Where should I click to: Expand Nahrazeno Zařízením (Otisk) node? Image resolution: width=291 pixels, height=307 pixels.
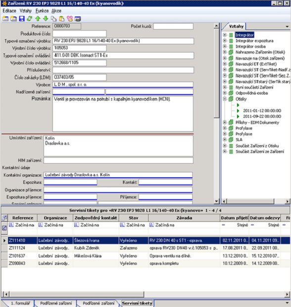[x=225, y=52]
